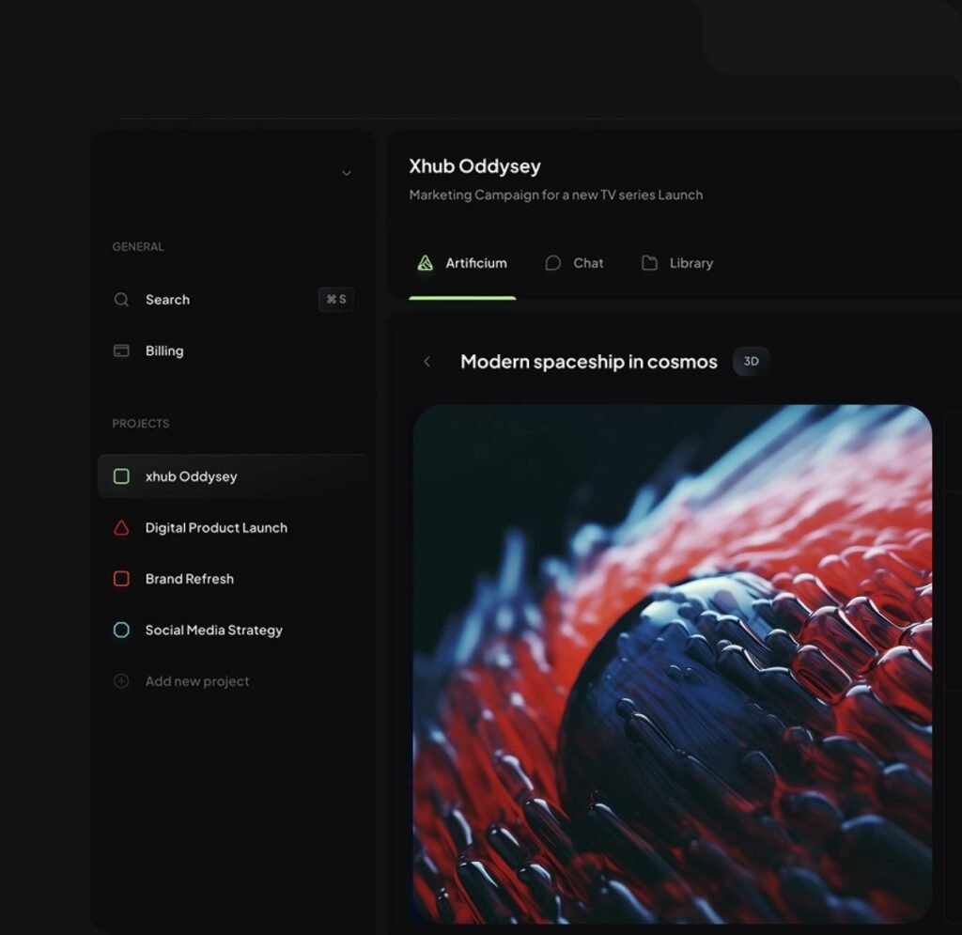Click the red triangle icon for Digital Product Launch

pos(120,527)
